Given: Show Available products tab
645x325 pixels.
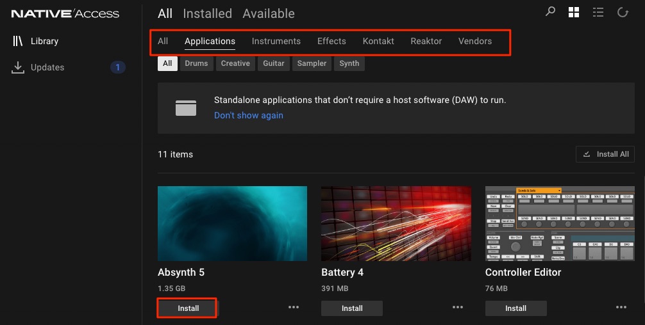Looking at the screenshot, I should (269, 13).
